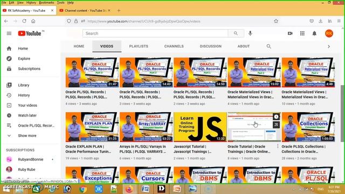Go back with browser back arrow
This screenshot has width=345, height=194.
(x=6, y=21)
